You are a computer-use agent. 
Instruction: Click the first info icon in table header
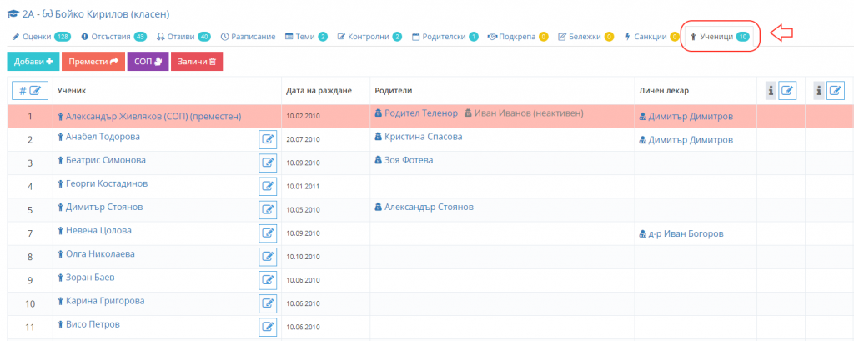[x=771, y=91]
